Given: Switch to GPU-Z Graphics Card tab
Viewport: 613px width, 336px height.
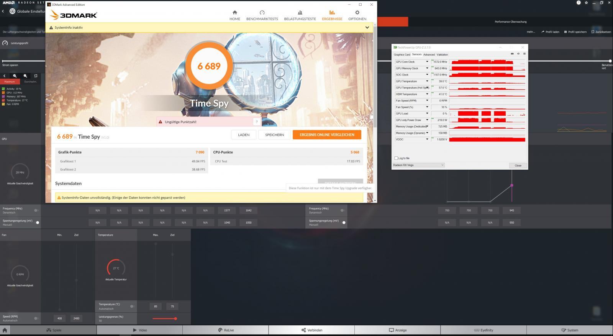Looking at the screenshot, I should [x=402, y=54].
